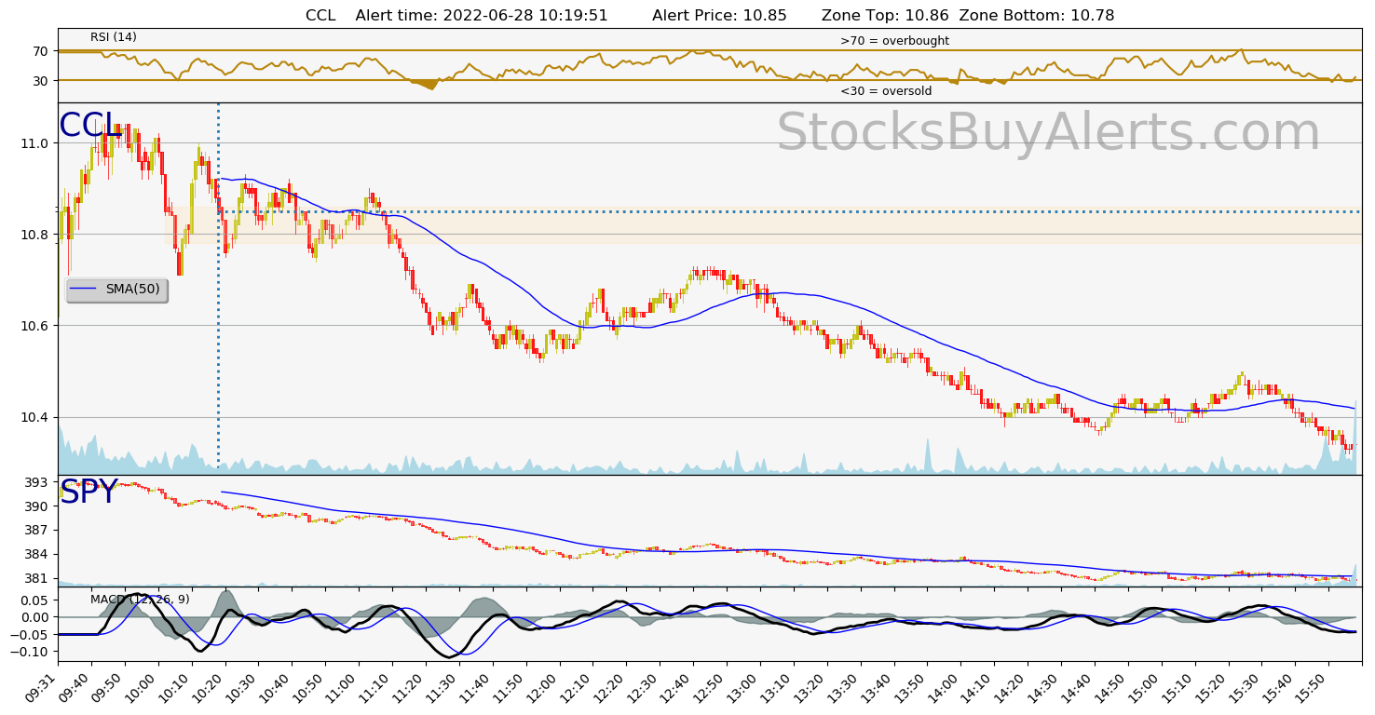The width and height of the screenshot is (1375, 715).
Task: Click the MACD 0.00 axis label
Action: click(36, 617)
